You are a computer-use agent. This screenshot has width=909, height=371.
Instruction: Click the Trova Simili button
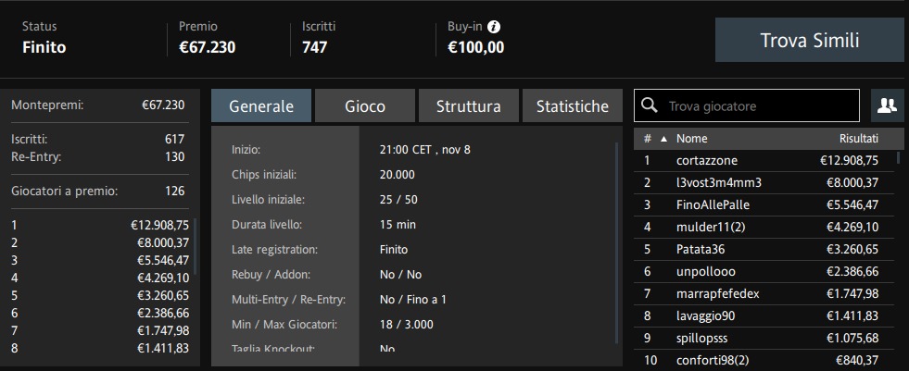(809, 40)
